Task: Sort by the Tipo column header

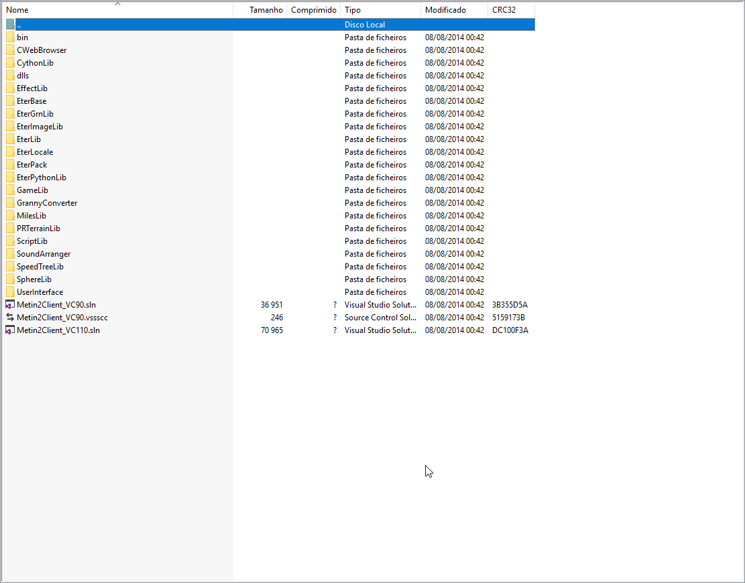Action: pos(381,10)
